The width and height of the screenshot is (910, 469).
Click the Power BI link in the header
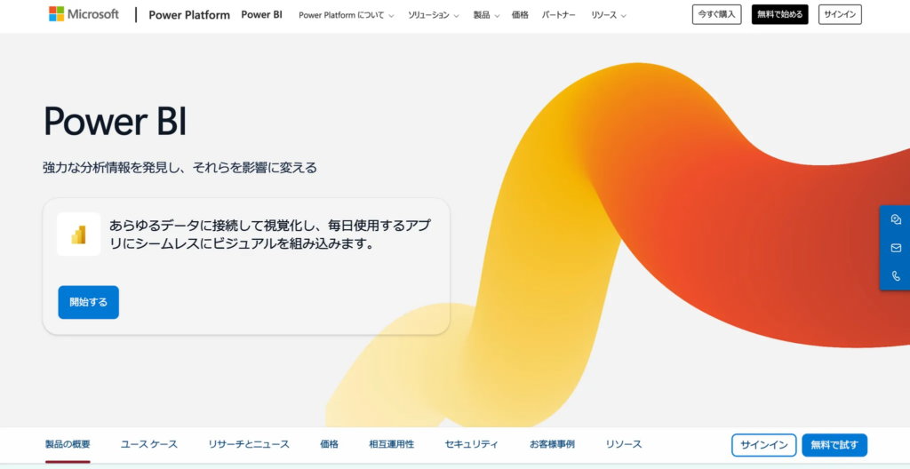pyautogui.click(x=262, y=15)
